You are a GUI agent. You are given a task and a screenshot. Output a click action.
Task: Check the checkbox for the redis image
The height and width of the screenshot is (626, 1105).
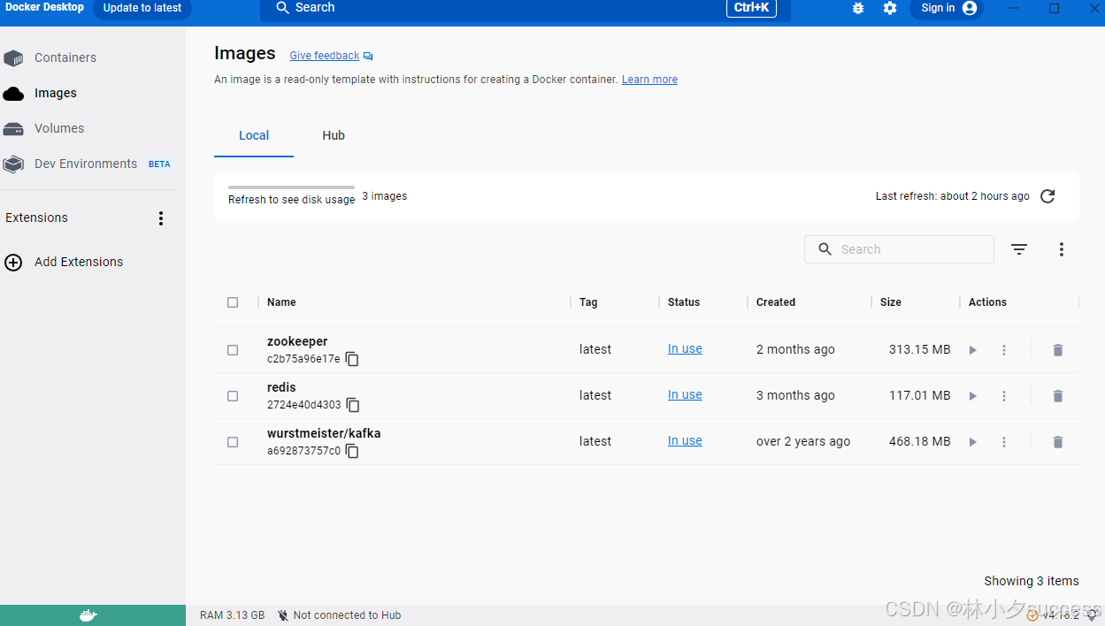[233, 395]
